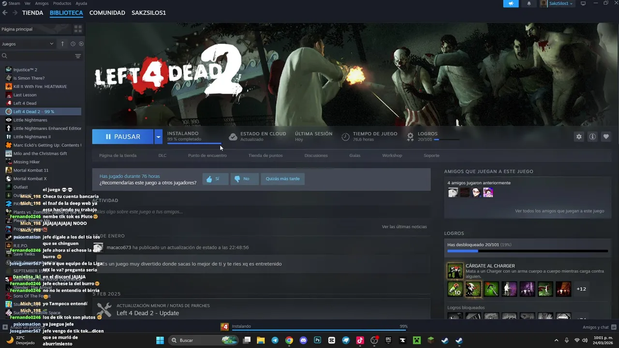This screenshot has width=619, height=348.
Task: Click the thumbs up Sí button
Action: tap(215, 179)
